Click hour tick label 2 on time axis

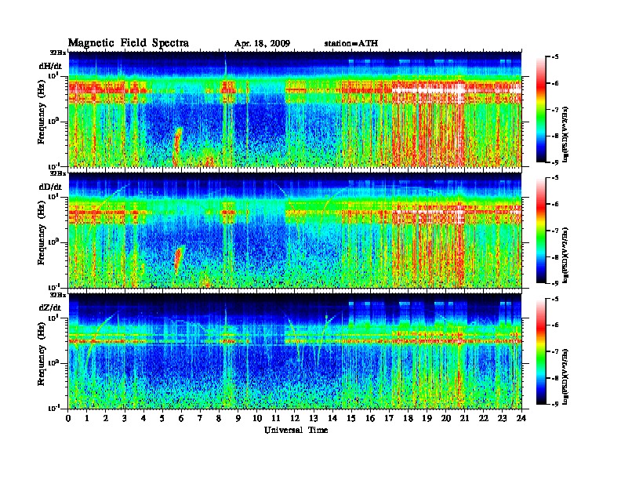click(106, 419)
